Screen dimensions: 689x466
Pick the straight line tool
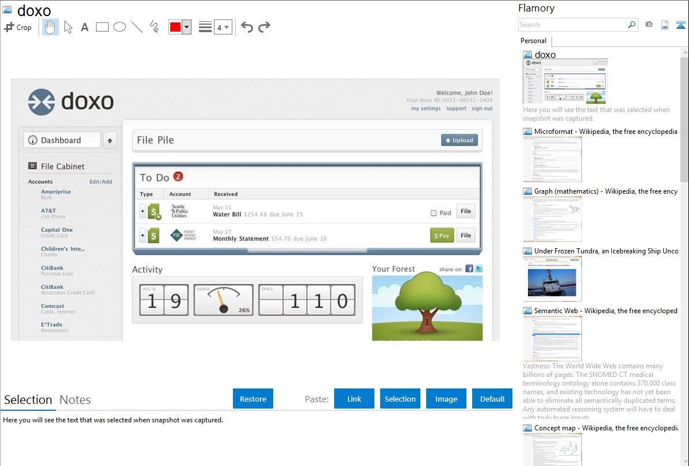point(137,27)
